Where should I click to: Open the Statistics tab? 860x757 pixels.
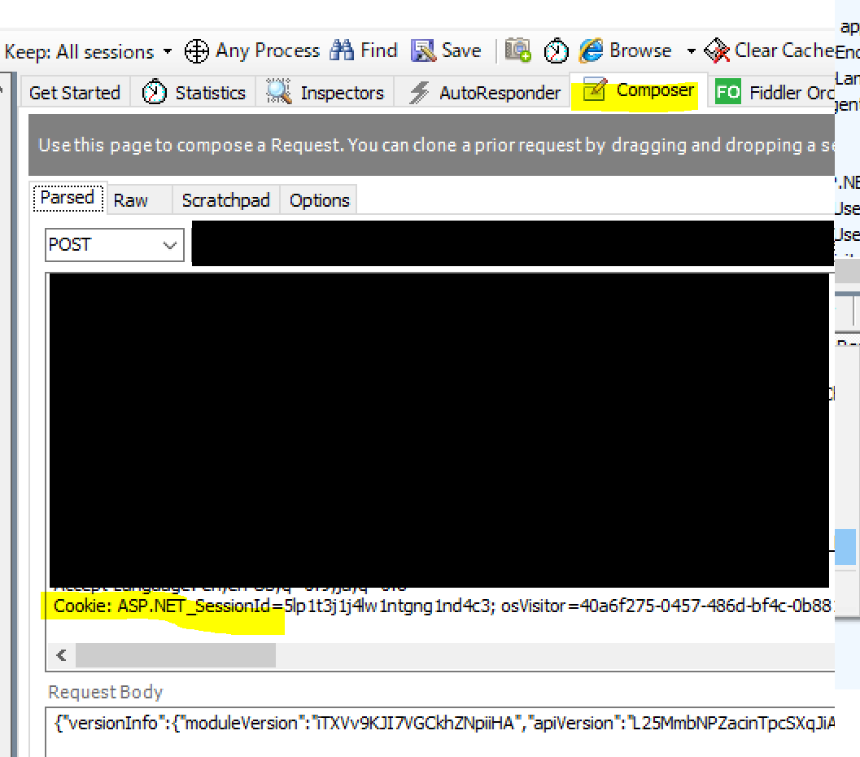194,93
